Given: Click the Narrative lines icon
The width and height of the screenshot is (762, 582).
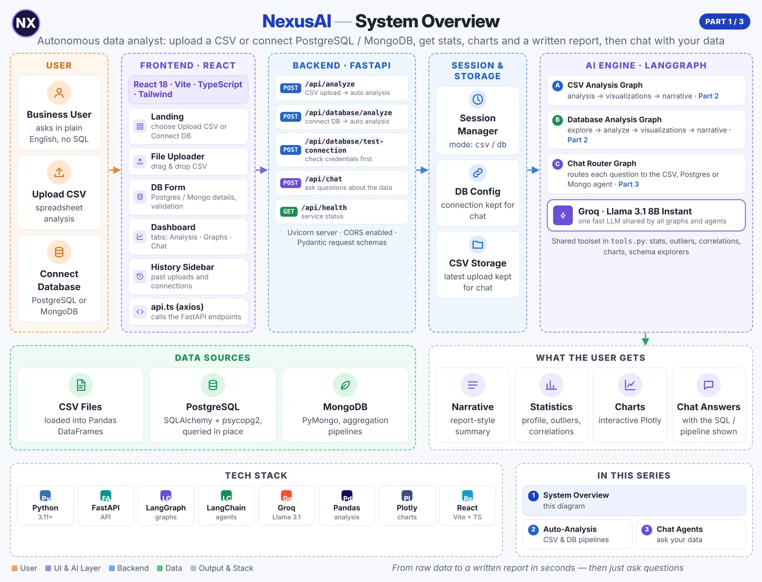Looking at the screenshot, I should click(473, 385).
